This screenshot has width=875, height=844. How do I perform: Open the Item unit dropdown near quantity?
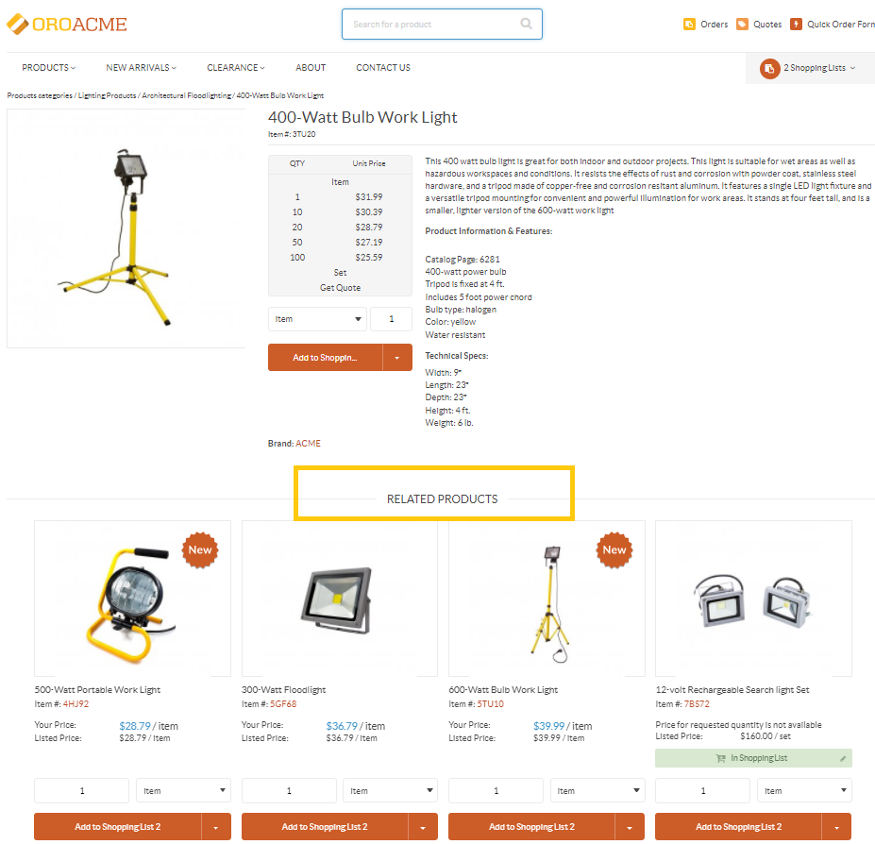coord(317,319)
